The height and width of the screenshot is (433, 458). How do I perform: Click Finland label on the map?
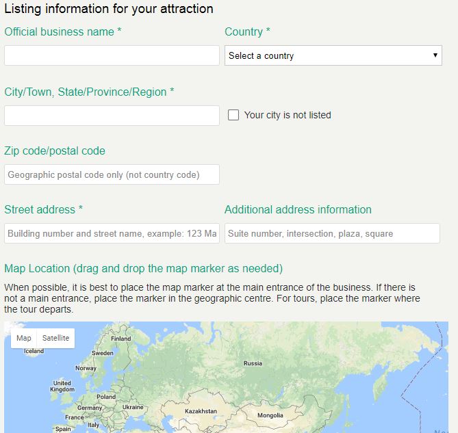(120, 339)
